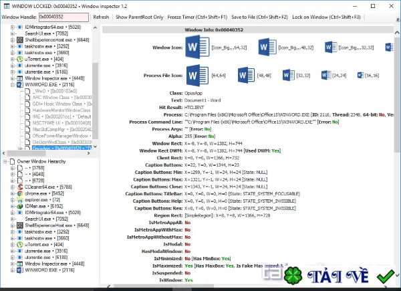Click the tree panel's horizontal scrollbar right arrow
This screenshot has width=401, height=291.
[88, 153]
